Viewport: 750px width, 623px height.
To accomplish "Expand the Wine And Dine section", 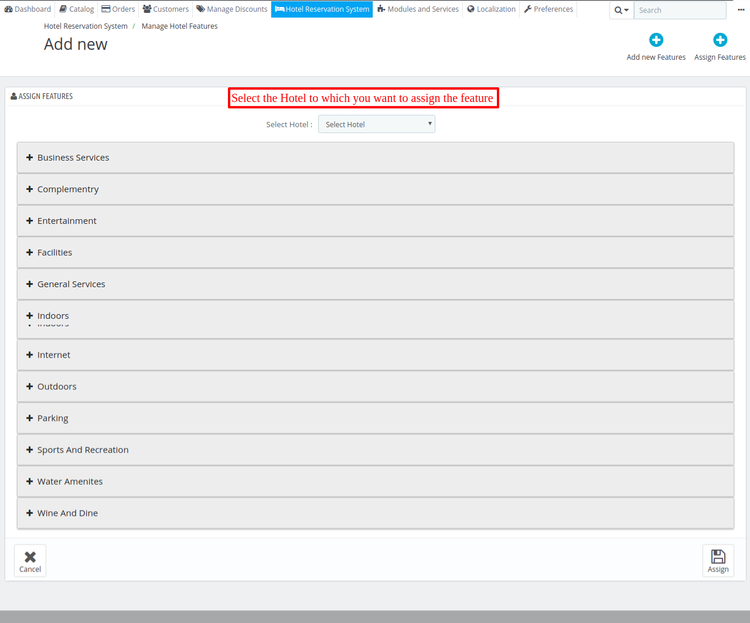I will coord(376,513).
